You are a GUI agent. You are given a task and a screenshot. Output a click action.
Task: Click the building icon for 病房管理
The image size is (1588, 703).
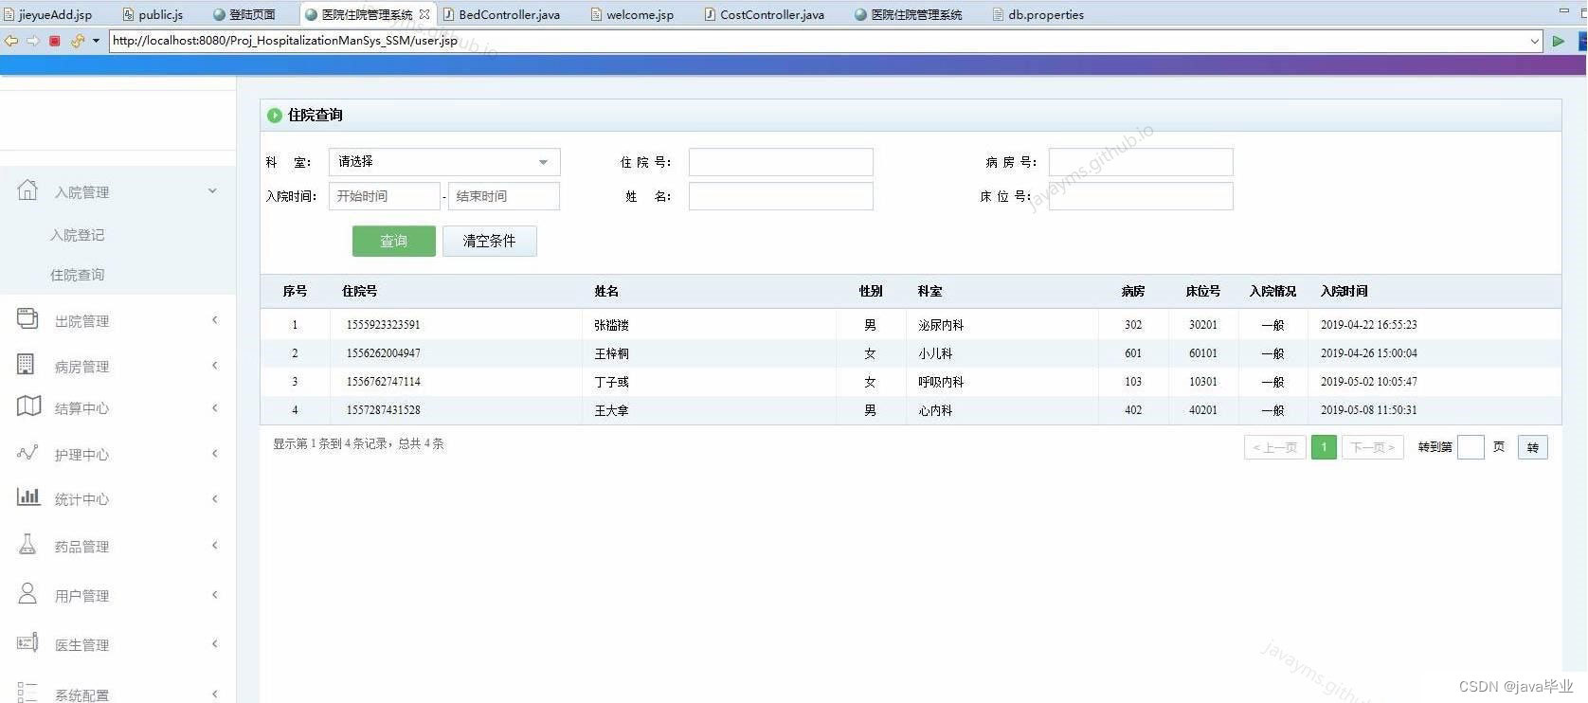pos(26,364)
